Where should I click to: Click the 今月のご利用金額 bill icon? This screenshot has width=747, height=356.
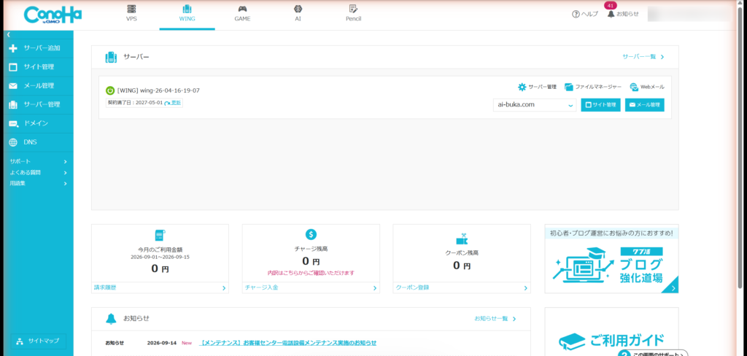160,235
